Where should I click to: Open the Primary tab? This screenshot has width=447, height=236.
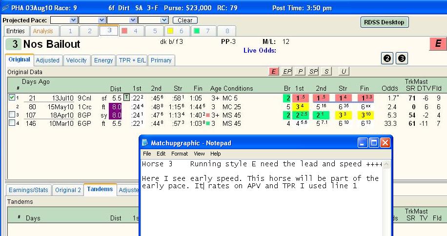pos(161,60)
